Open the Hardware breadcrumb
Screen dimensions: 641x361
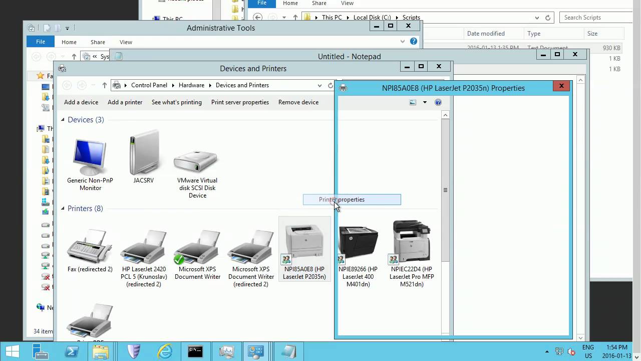tap(191, 85)
